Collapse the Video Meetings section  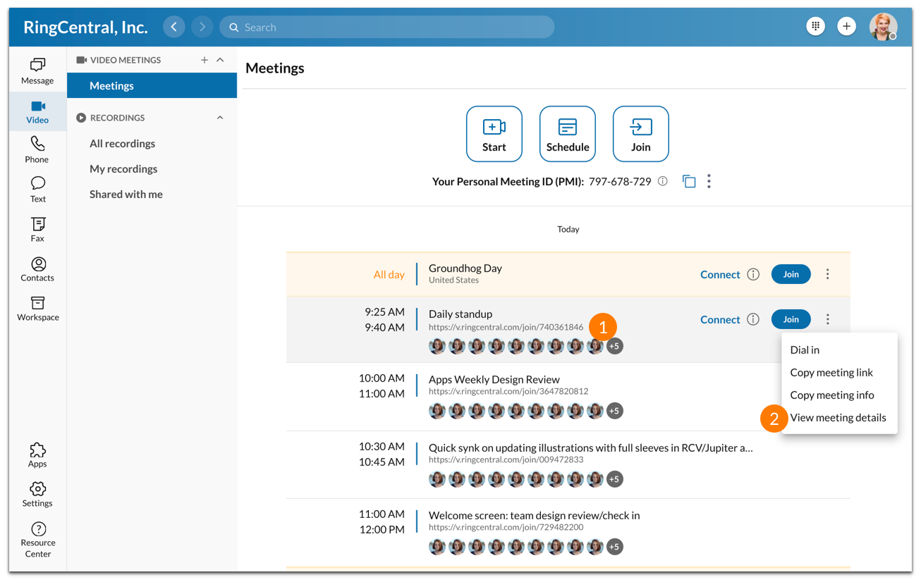click(x=220, y=60)
